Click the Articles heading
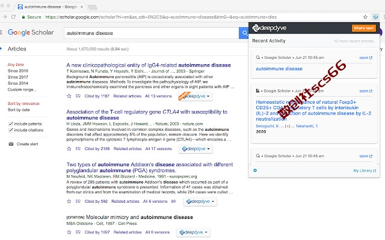This screenshot has height=240, width=385. coord(17,49)
